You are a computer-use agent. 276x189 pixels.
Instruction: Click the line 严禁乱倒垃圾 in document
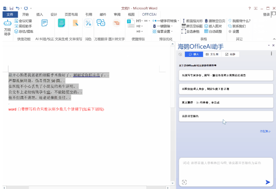(x=37, y=81)
